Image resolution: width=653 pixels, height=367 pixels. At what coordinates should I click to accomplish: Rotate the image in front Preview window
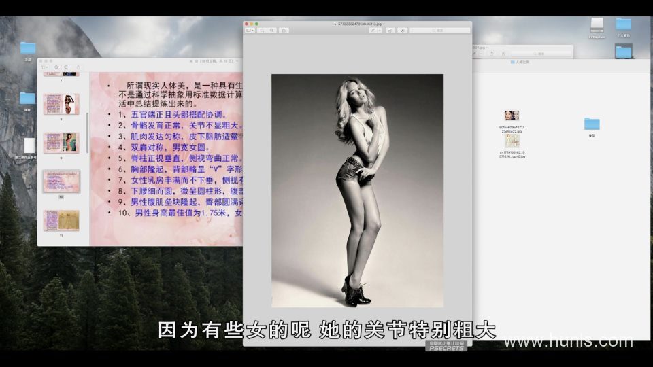[x=390, y=31]
